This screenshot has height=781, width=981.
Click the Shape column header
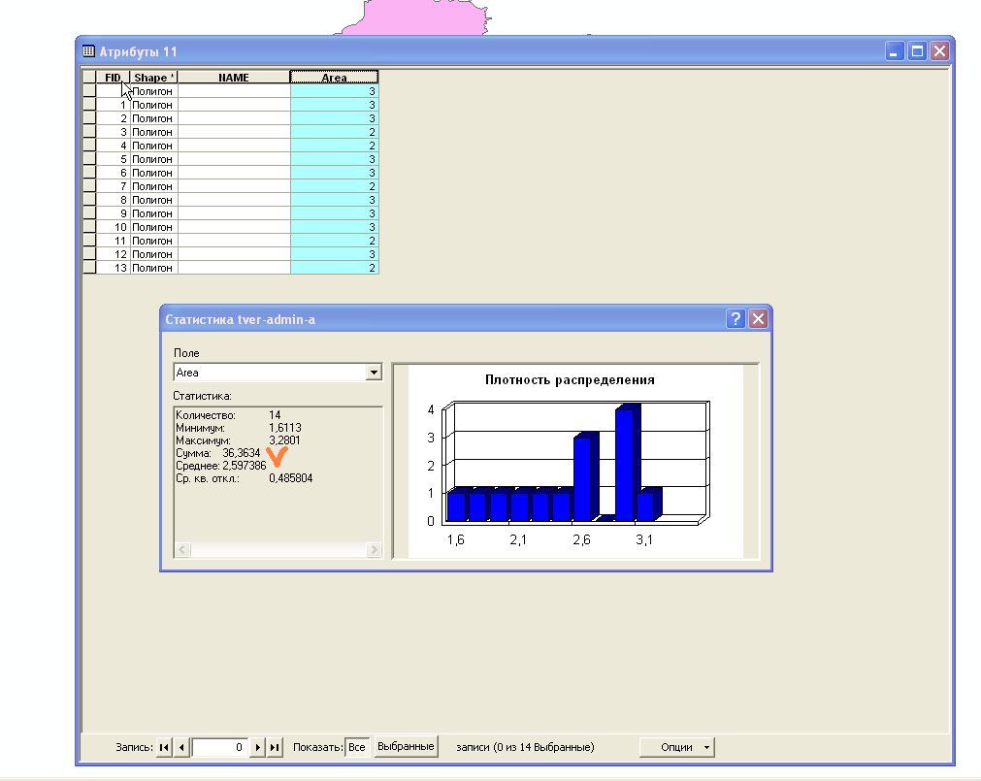[153, 78]
